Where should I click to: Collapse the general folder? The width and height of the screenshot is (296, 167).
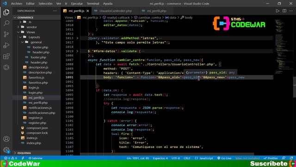[x=37, y=42]
